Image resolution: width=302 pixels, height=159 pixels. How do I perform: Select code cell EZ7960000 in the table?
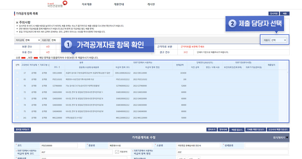click(x=57, y=86)
